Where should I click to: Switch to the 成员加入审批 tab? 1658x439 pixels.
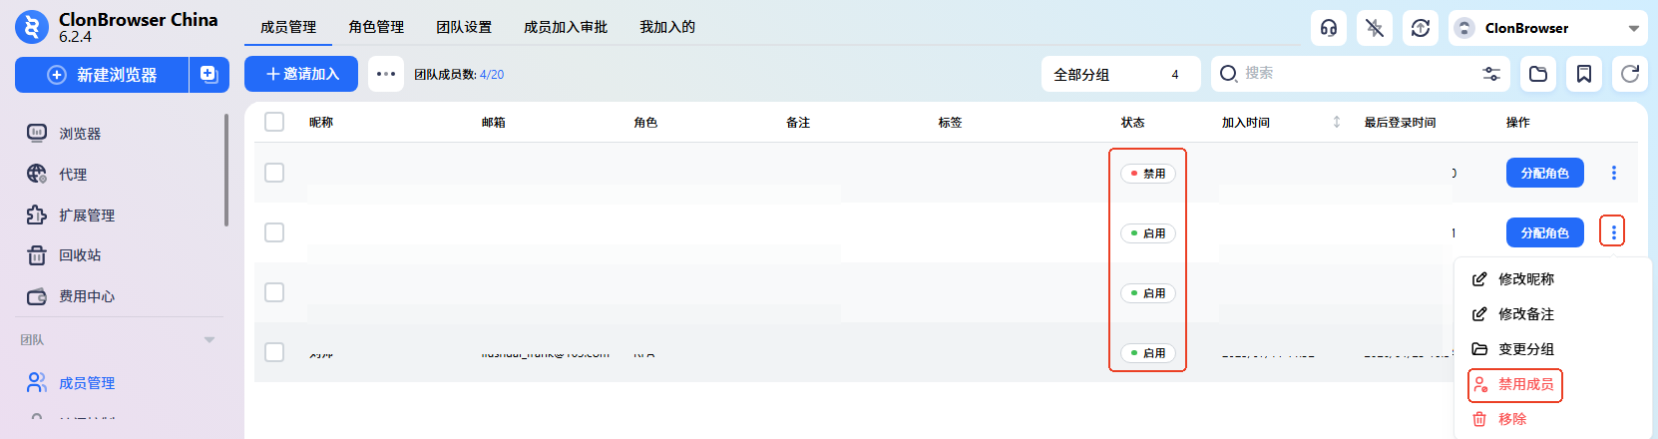[x=566, y=27]
